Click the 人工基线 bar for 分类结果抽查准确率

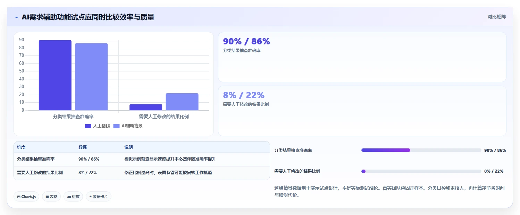click(55, 75)
